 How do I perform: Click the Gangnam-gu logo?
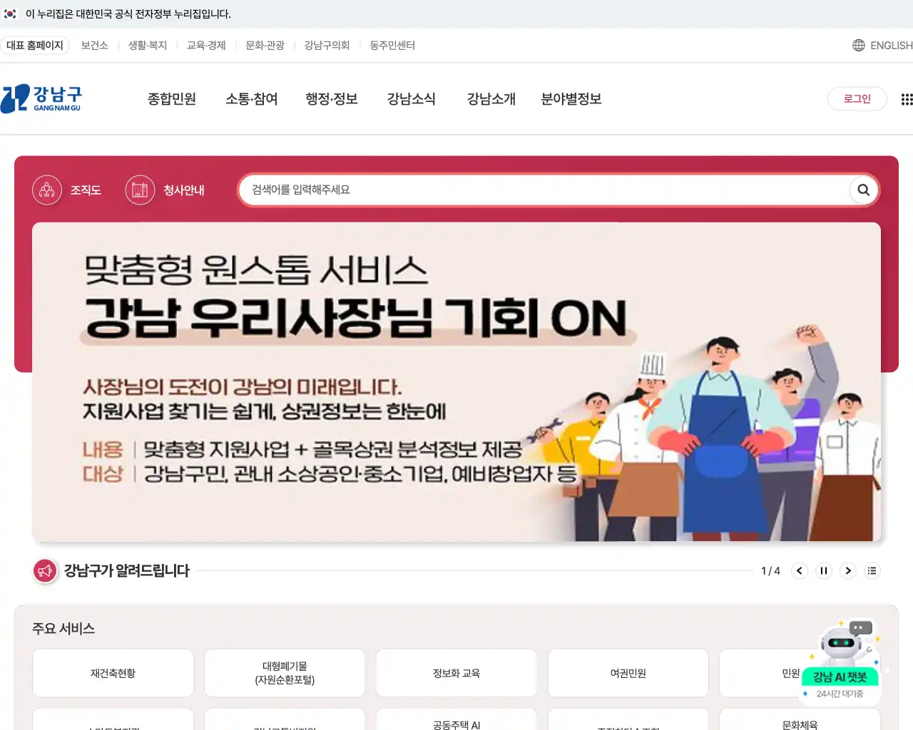[x=41, y=99]
